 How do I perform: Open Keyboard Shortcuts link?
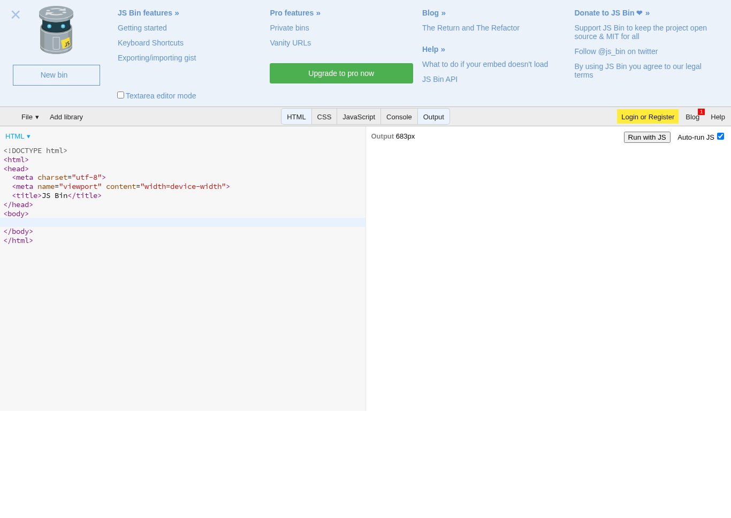150,43
